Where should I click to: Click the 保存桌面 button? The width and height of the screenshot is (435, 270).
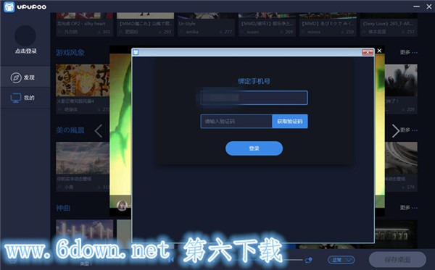tap(397, 259)
